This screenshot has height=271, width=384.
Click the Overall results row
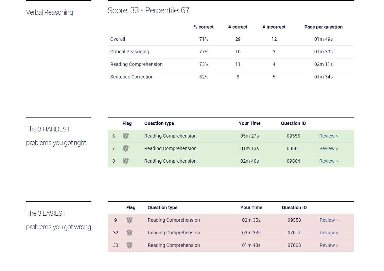pyautogui.click(x=231, y=39)
